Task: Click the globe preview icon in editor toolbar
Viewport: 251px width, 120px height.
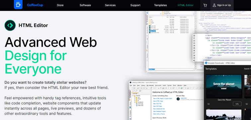Action: (x=181, y=88)
